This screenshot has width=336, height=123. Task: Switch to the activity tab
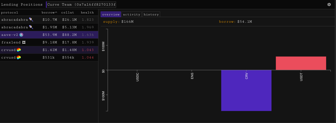pyautogui.click(x=132, y=14)
